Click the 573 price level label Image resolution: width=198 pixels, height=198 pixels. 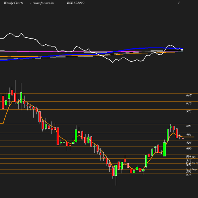coord(188,111)
